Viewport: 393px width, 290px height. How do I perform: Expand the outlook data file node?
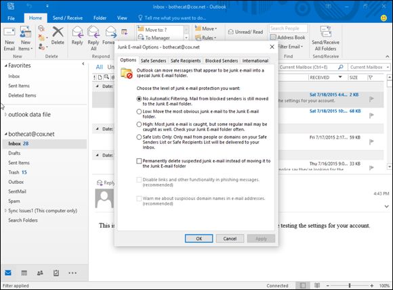point(5,114)
